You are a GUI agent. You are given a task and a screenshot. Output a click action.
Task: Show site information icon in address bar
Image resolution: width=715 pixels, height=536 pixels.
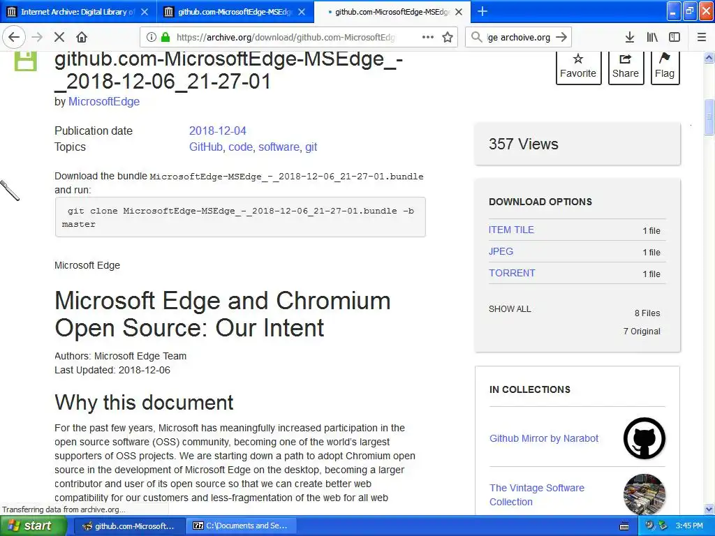(152, 37)
